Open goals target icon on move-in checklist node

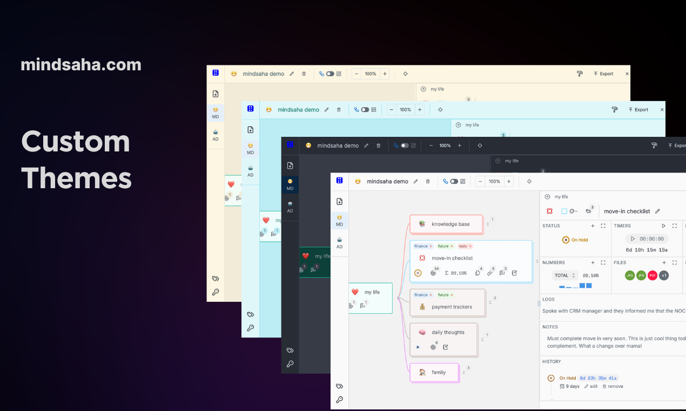433,273
